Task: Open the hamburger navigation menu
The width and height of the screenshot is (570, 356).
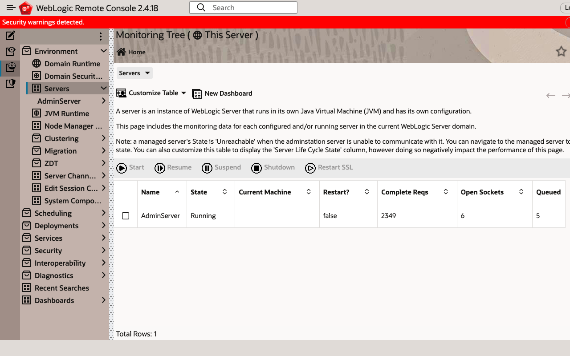Action: pyautogui.click(x=11, y=8)
